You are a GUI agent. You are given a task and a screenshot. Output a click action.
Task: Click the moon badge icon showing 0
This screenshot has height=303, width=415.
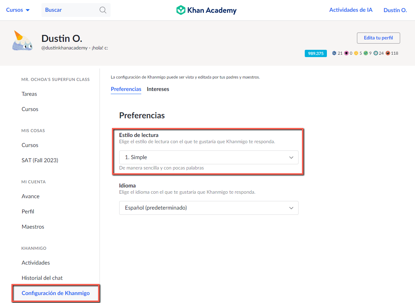click(346, 53)
